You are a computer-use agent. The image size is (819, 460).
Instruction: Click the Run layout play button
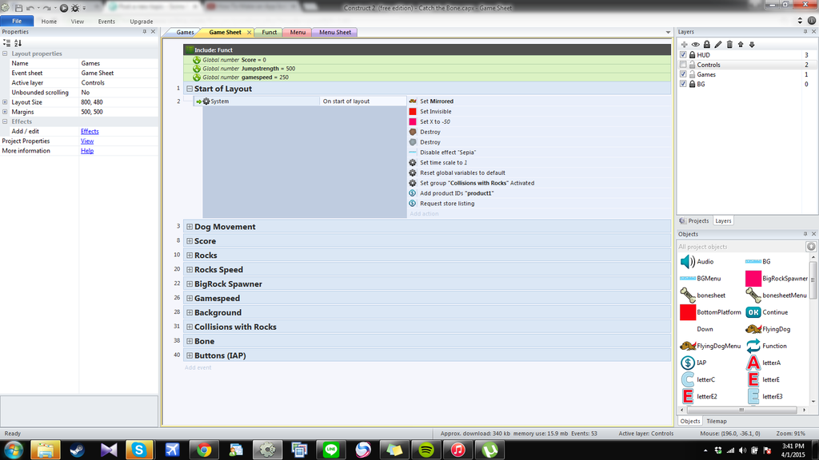[x=64, y=7]
